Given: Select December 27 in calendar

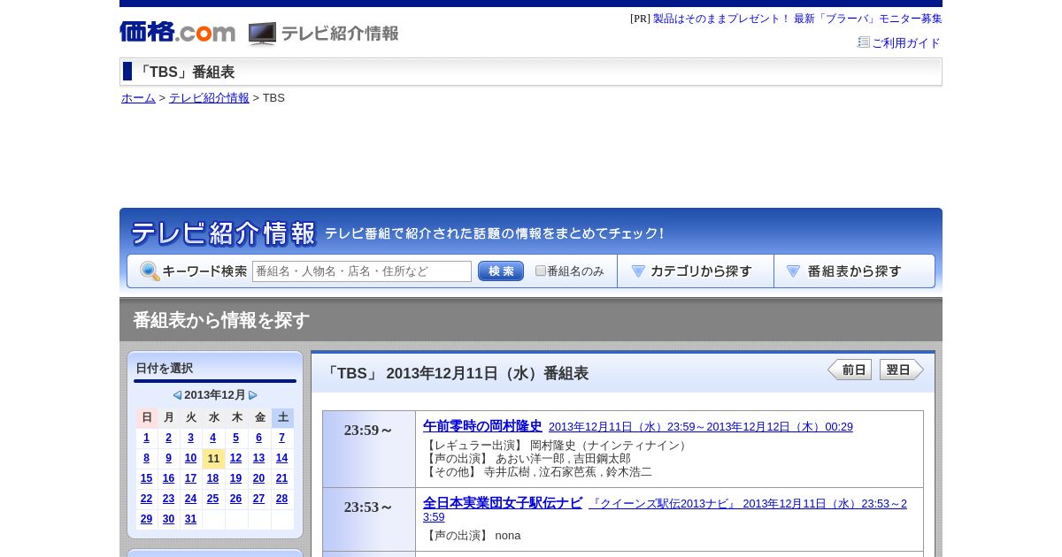Looking at the screenshot, I should click(x=258, y=499).
